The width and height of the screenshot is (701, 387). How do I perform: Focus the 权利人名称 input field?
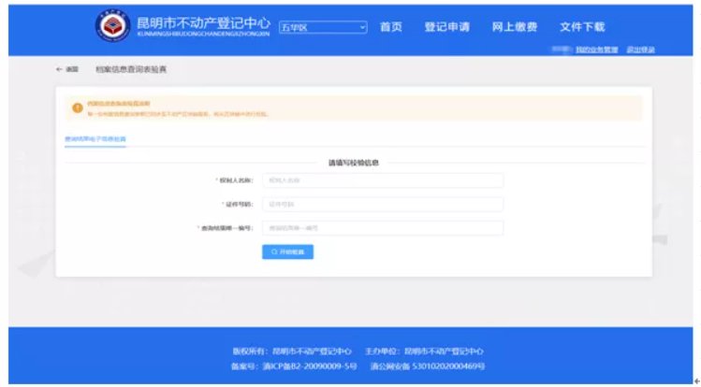pyautogui.click(x=383, y=180)
